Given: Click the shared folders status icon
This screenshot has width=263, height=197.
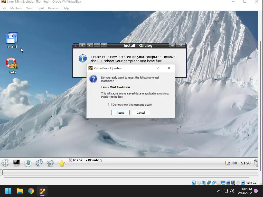Looking at the screenshot, I should point(218,183).
